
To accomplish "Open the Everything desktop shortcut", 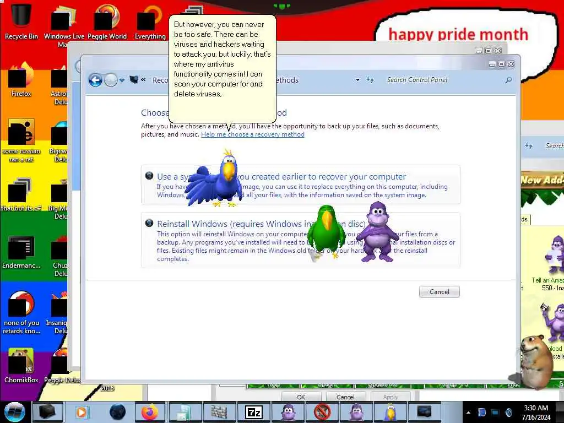I will 150,21.
